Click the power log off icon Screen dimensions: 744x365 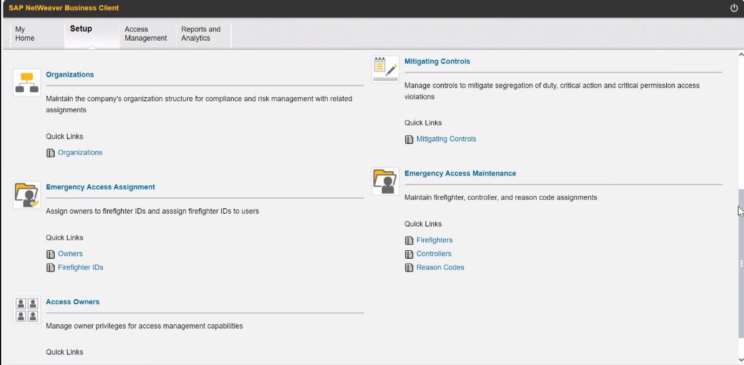click(x=734, y=8)
